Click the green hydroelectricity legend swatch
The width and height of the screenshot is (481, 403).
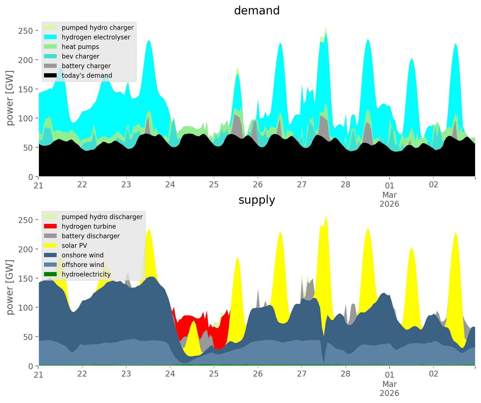(50, 274)
